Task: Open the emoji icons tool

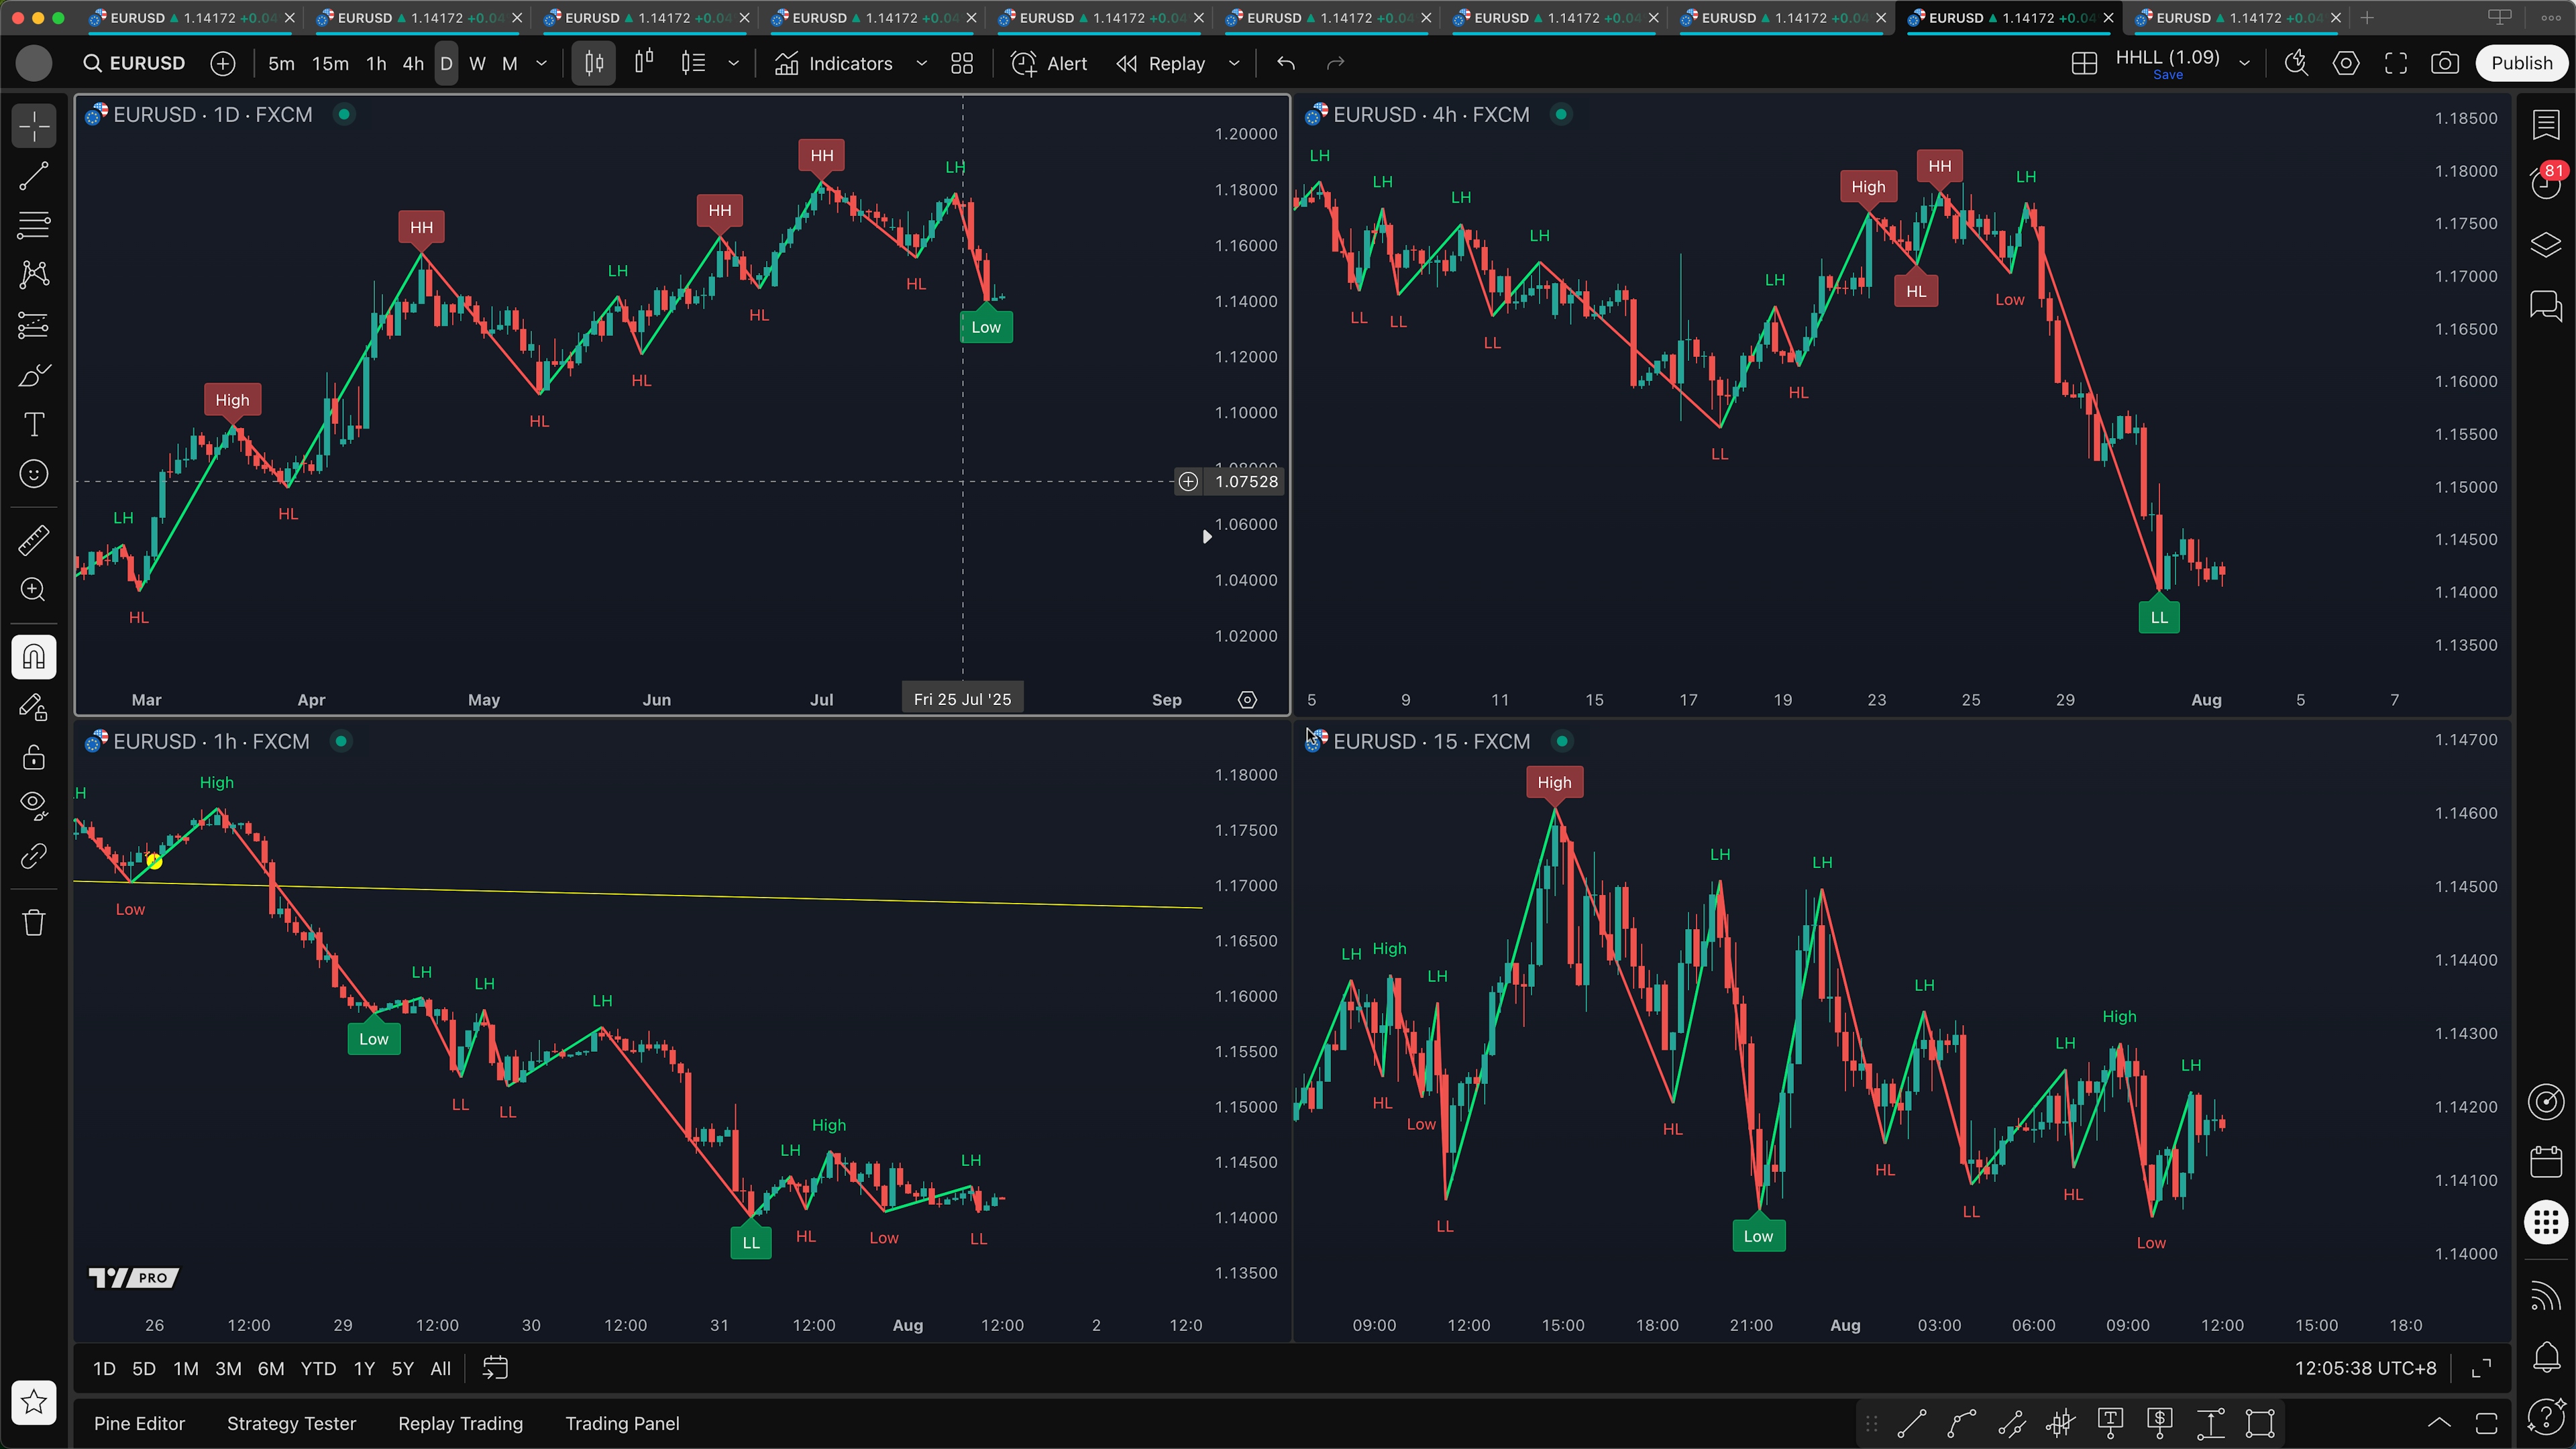Action: click(34, 474)
